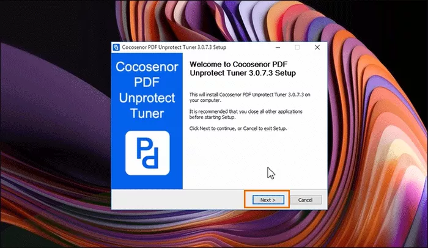Click "Click Next to continue" text
Screen dimensions: 428x248
click(x=238, y=128)
